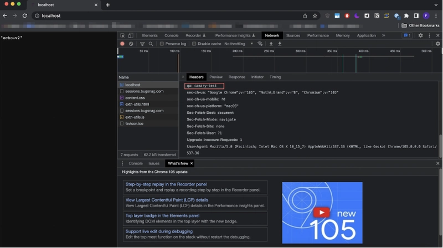Open the Performance insights tab
Screen dimensions: 443x248
pyautogui.click(x=235, y=35)
